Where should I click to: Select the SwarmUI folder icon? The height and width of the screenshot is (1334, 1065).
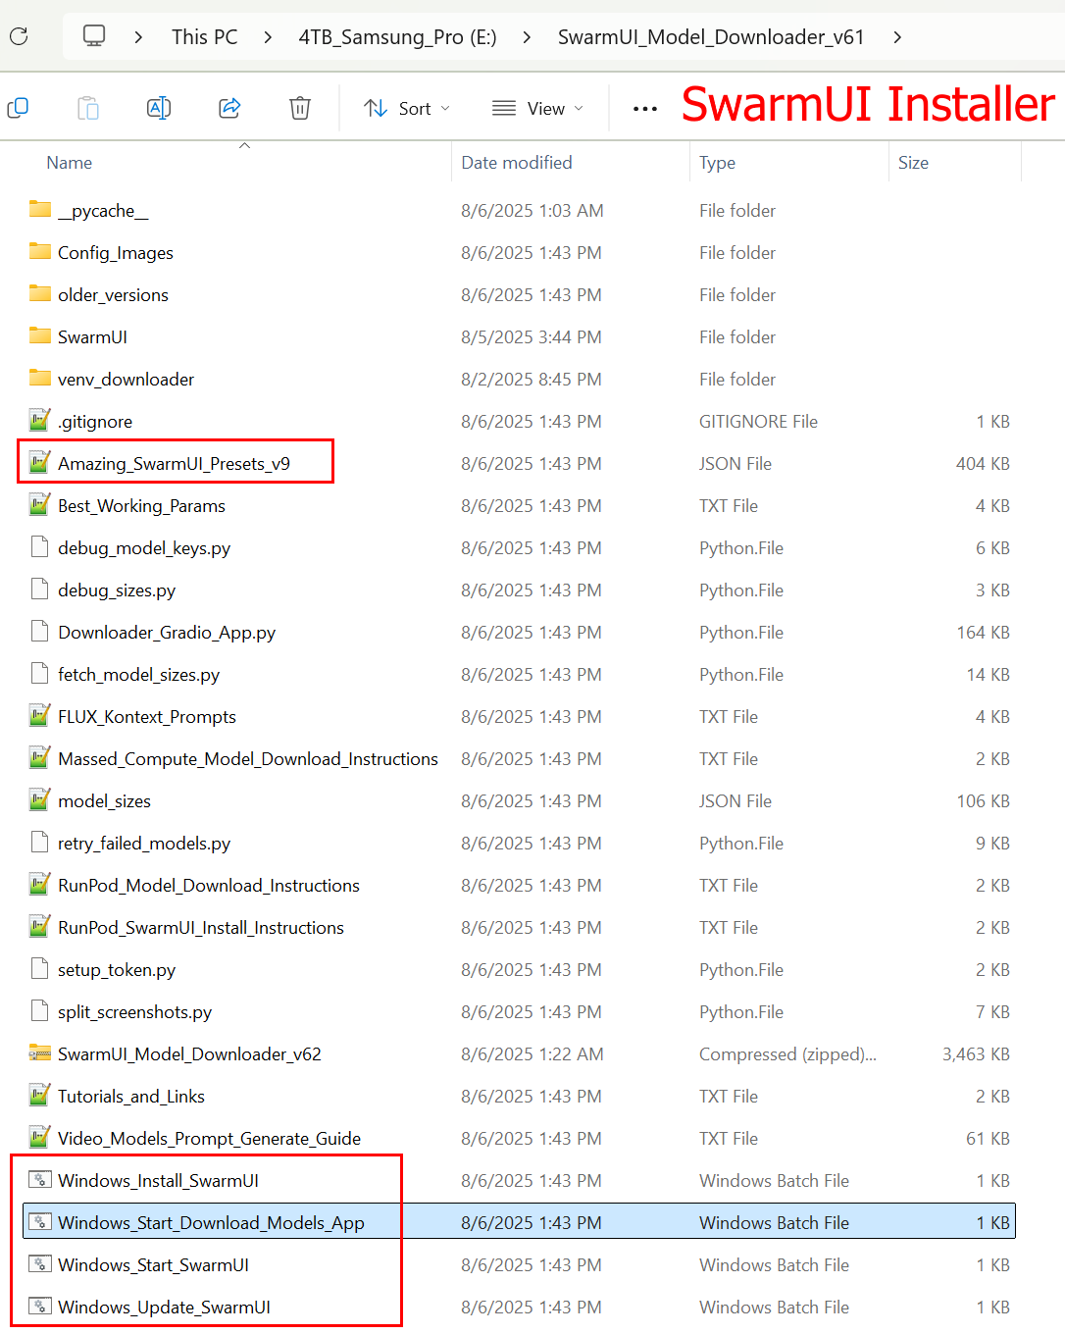coord(40,336)
